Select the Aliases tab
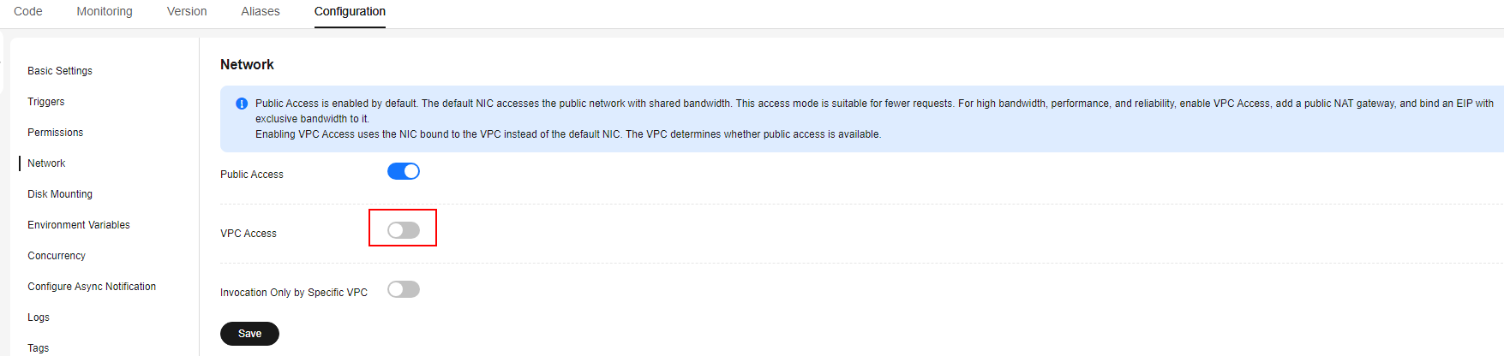The image size is (1504, 356). click(261, 11)
